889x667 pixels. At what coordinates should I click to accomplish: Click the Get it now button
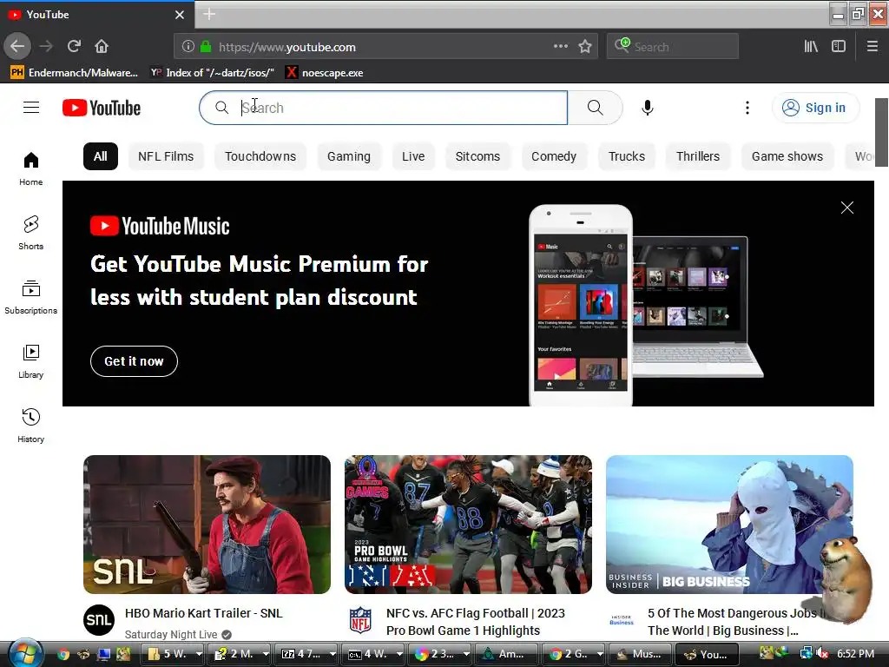point(134,361)
